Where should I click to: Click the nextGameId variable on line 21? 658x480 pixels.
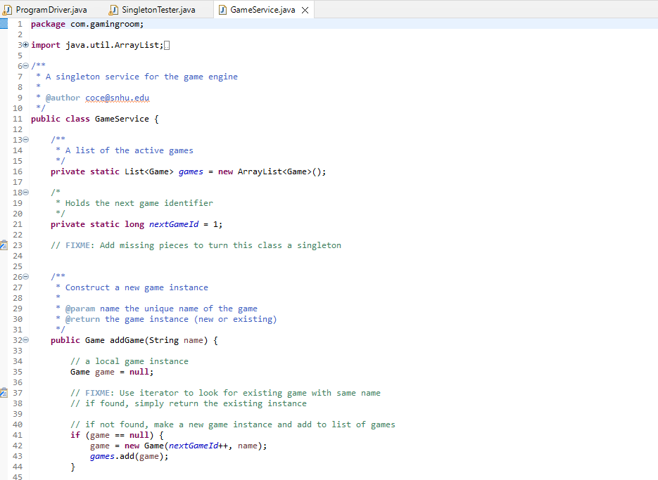coord(173,223)
